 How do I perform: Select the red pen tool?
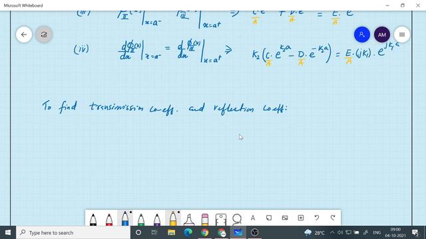coord(109,219)
